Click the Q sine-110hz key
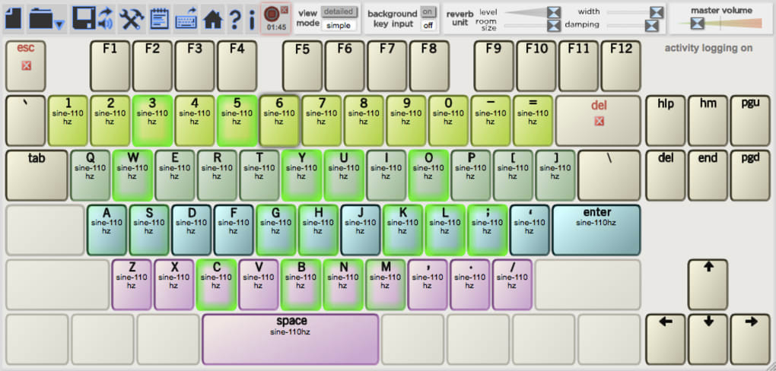Image resolution: width=776 pixels, height=371 pixels. pos(90,176)
